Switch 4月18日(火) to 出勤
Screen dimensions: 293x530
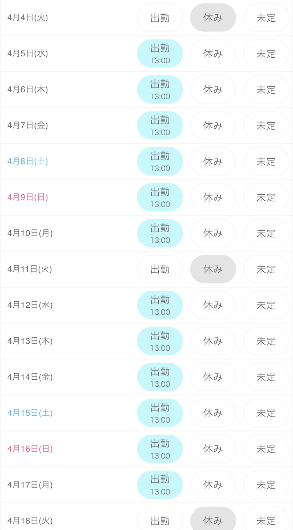[x=160, y=521]
